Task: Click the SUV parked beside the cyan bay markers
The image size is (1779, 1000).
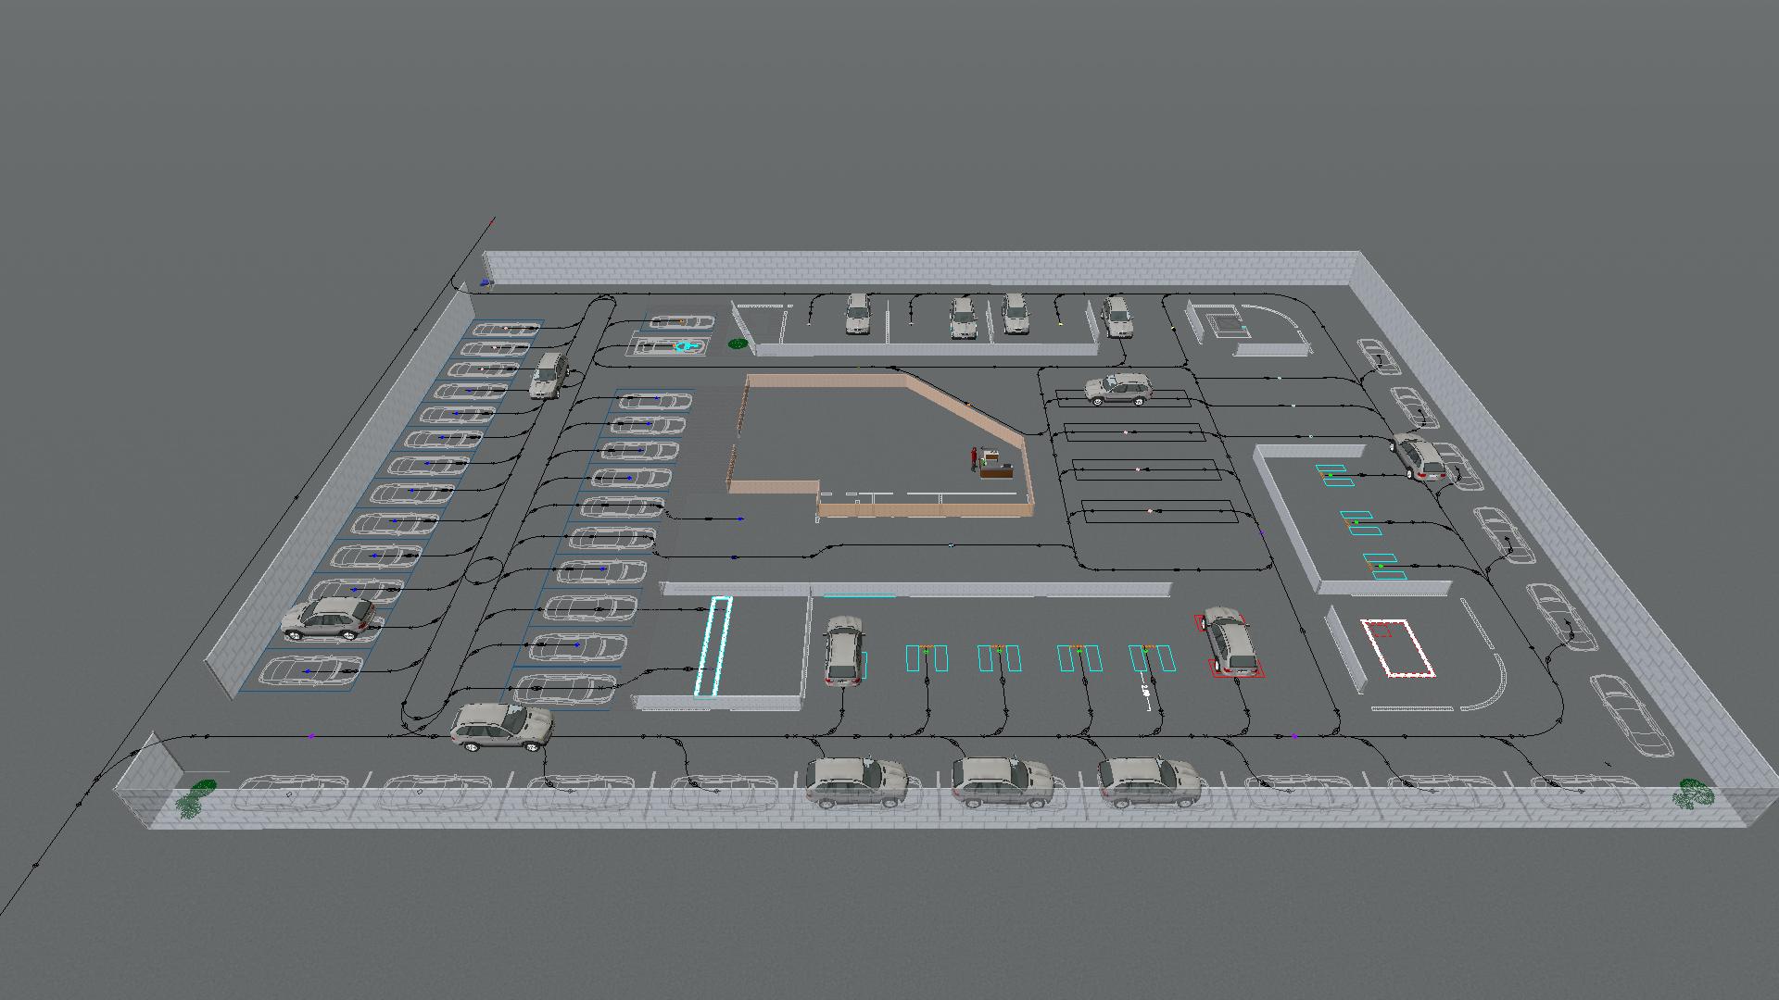Action: pyautogui.click(x=843, y=651)
